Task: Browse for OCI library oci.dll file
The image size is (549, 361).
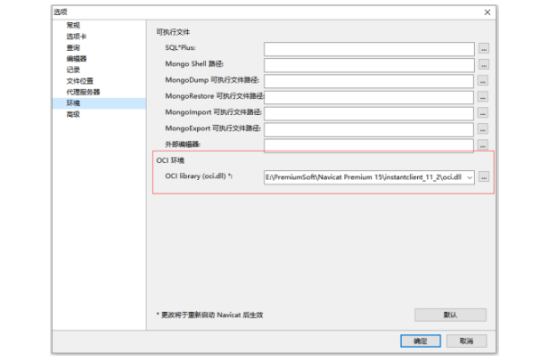Action: pos(484,177)
